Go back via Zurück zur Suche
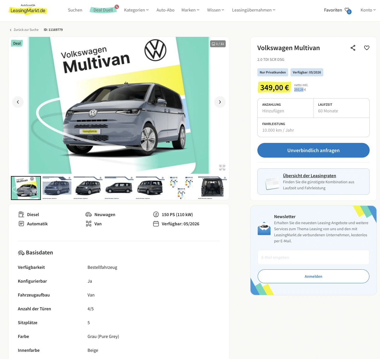Image resolution: width=380 pixels, height=359 pixels. [x=26, y=30]
